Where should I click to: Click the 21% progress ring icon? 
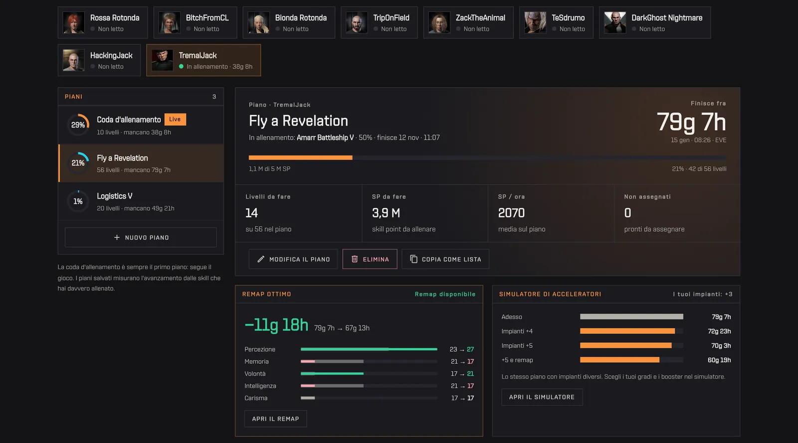click(x=78, y=163)
